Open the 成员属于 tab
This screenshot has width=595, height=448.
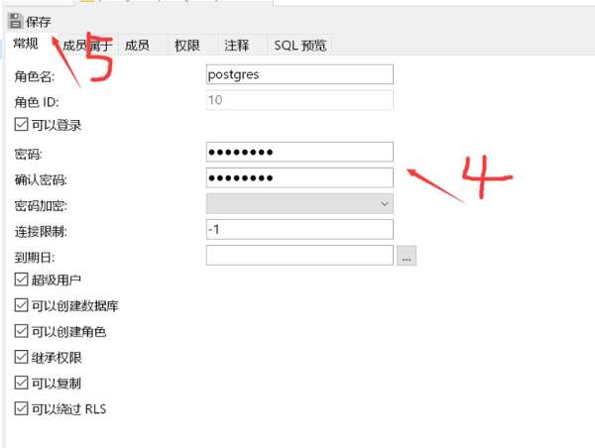tap(87, 46)
